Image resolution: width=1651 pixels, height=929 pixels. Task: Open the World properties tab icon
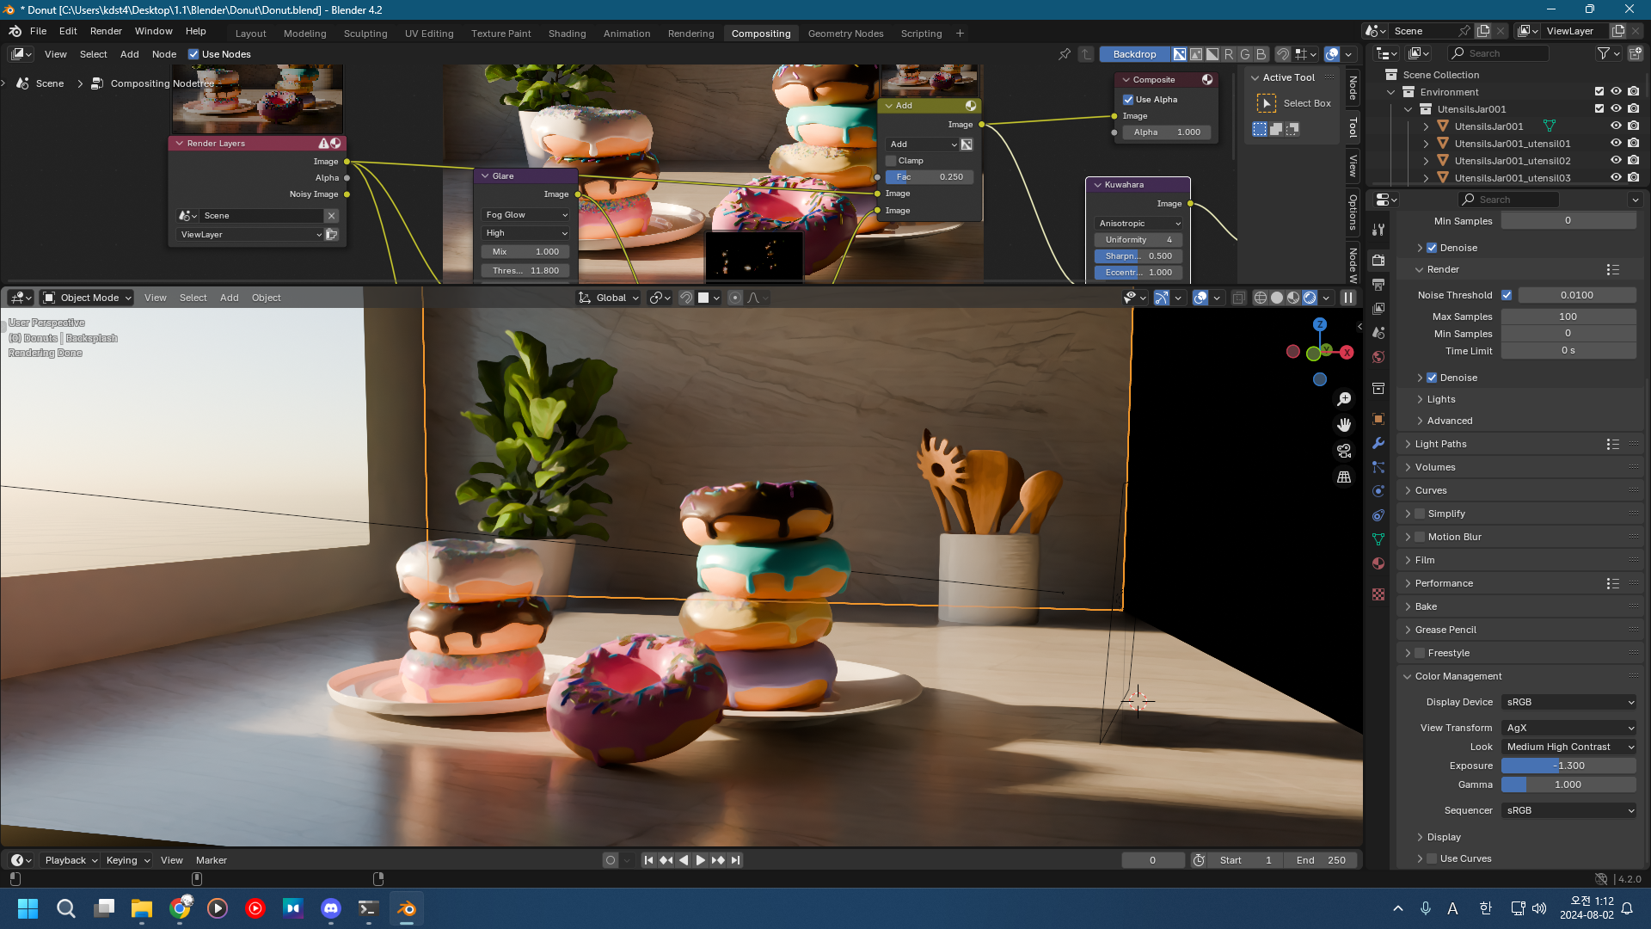[1378, 356]
